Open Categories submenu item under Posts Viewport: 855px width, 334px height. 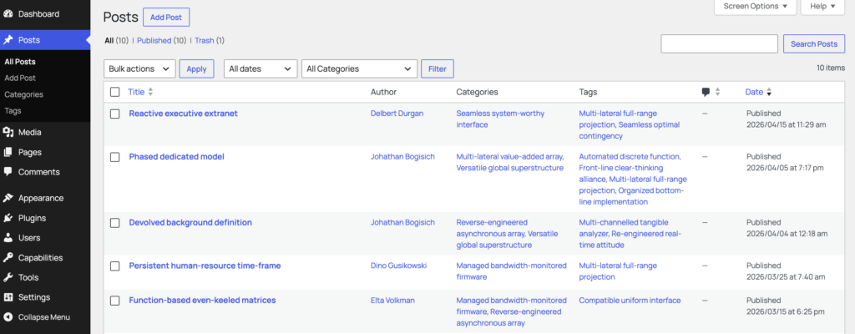click(23, 94)
